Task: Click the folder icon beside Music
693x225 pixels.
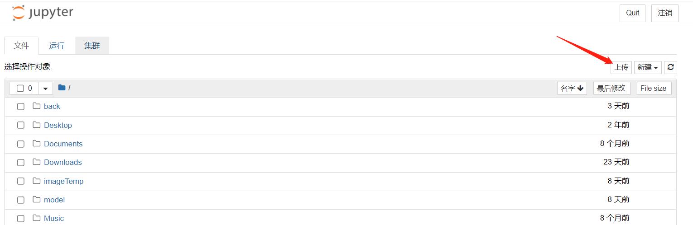Action: click(37, 218)
